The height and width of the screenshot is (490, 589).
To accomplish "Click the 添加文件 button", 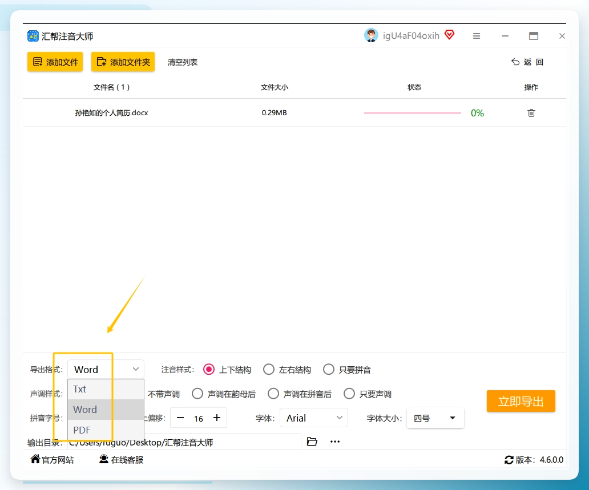I will pos(55,62).
